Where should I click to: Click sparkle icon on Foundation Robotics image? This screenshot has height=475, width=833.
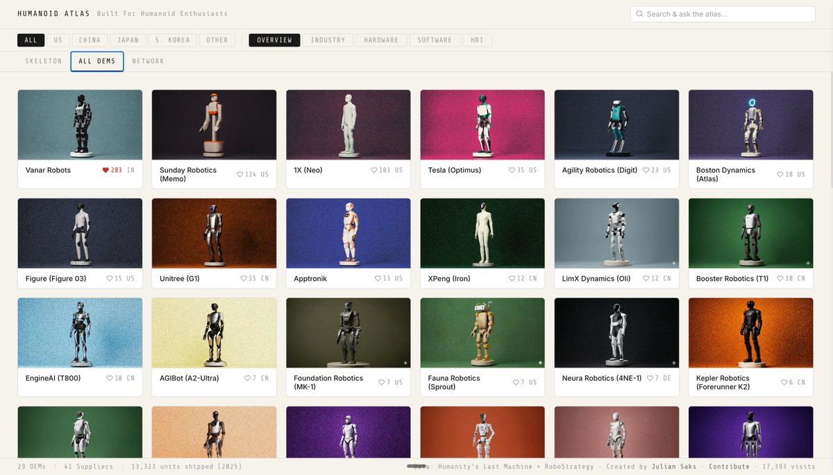[406, 363]
